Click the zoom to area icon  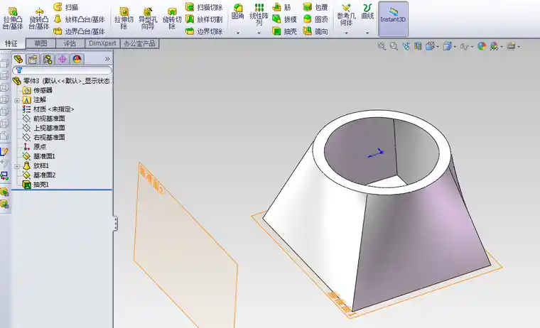[x=394, y=46]
